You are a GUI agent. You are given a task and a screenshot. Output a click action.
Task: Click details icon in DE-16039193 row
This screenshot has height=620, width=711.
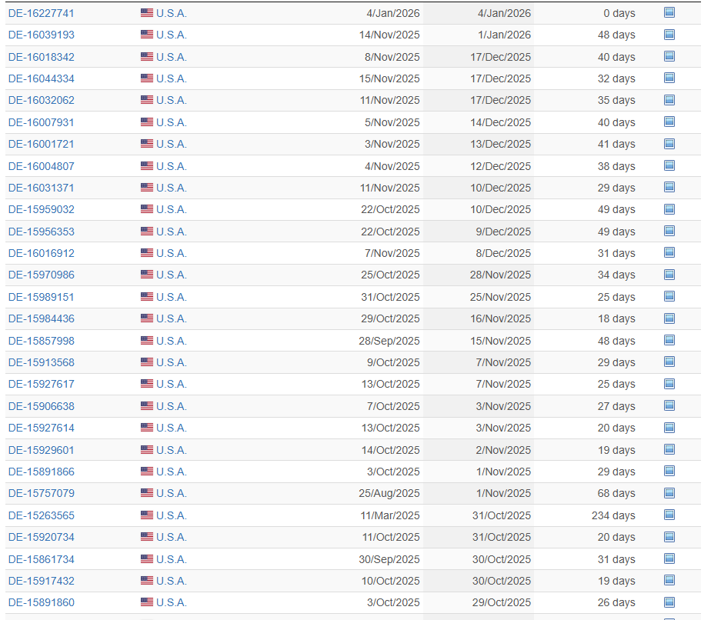669,35
